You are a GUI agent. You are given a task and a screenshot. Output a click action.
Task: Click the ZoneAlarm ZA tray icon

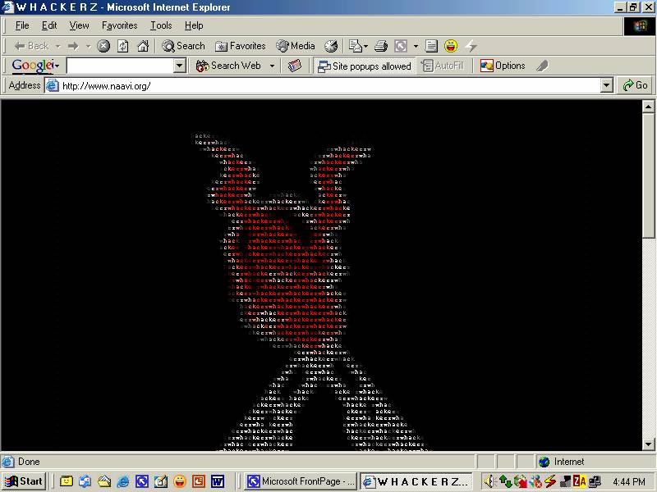point(580,481)
